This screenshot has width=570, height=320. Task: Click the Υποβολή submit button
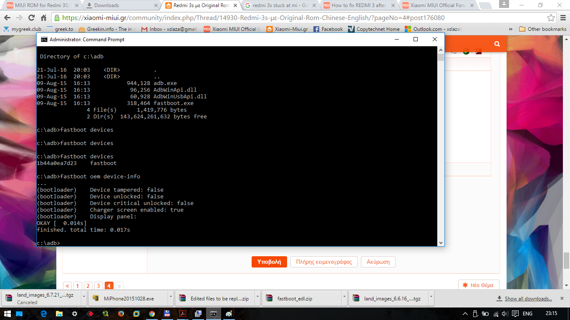269,262
